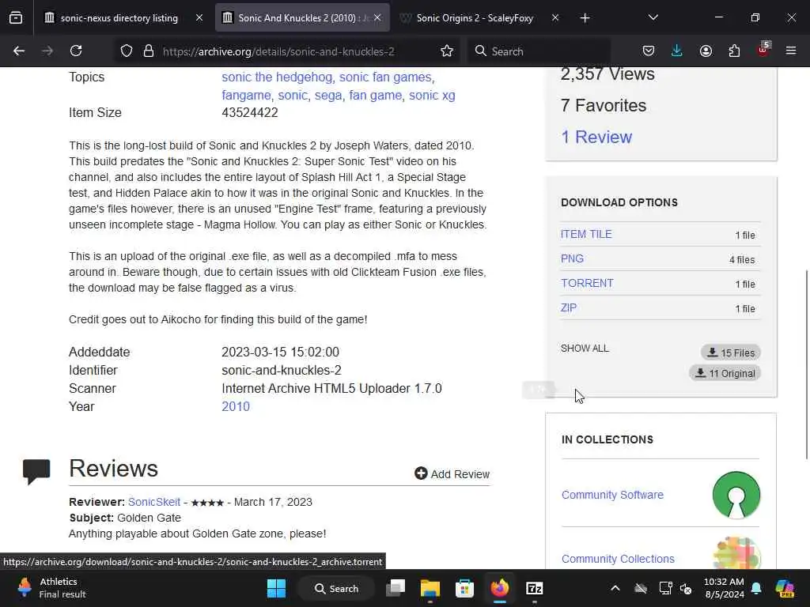810x607 pixels.
Task: Expand the list all tabs dropdown
Action: 653,17
